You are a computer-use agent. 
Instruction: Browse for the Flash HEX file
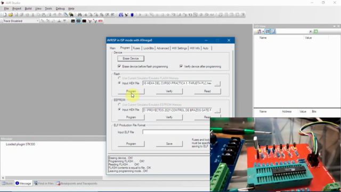[x=217, y=83]
